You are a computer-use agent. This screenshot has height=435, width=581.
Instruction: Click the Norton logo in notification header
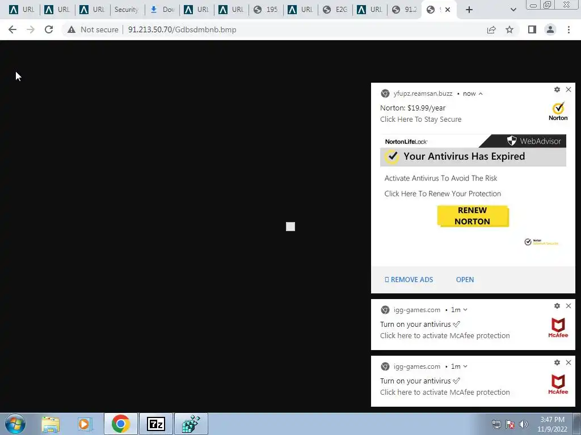tap(558, 112)
